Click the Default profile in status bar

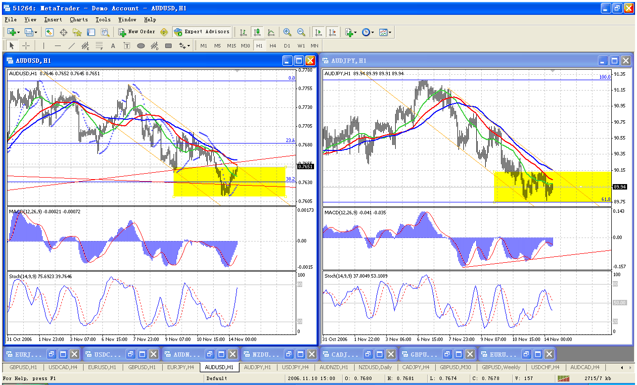[217, 378]
